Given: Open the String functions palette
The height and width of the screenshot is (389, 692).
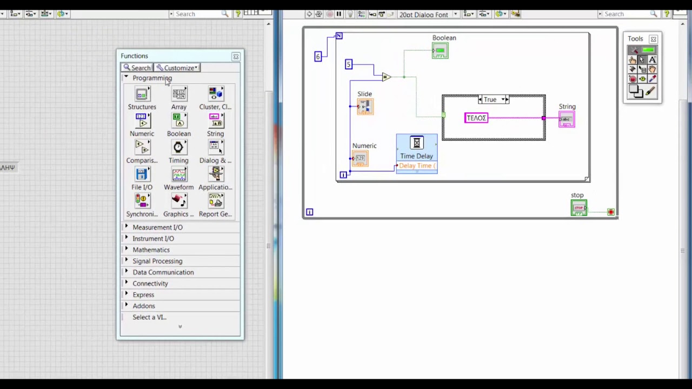Looking at the screenshot, I should (215, 121).
